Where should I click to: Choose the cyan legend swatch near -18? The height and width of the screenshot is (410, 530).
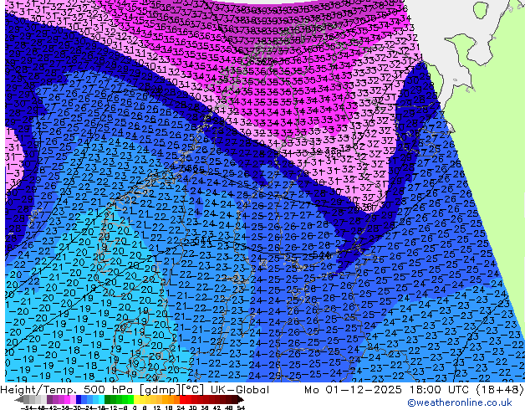tap(101, 400)
